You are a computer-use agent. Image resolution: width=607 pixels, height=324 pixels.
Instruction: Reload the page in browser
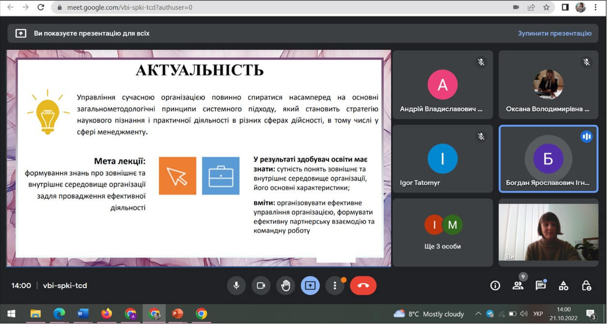pyautogui.click(x=41, y=8)
